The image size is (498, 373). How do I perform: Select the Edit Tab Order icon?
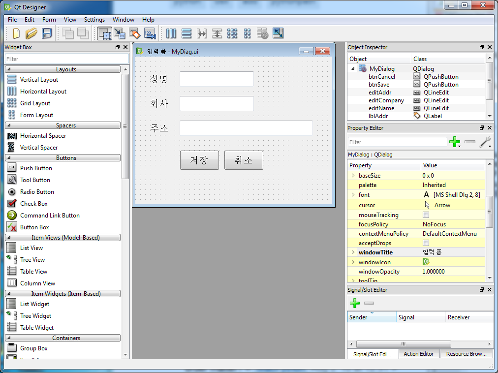[x=150, y=33]
